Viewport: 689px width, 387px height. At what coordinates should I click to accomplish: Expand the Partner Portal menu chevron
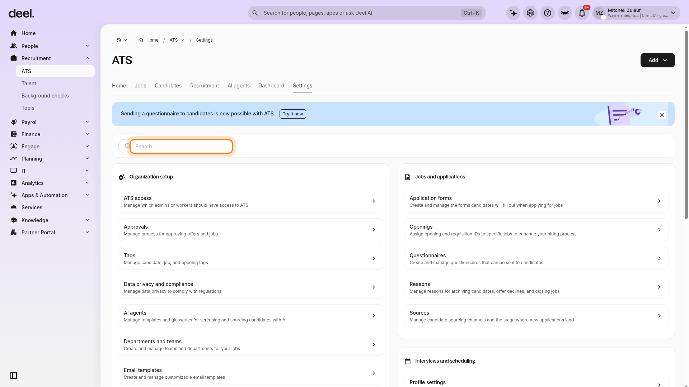[87, 233]
